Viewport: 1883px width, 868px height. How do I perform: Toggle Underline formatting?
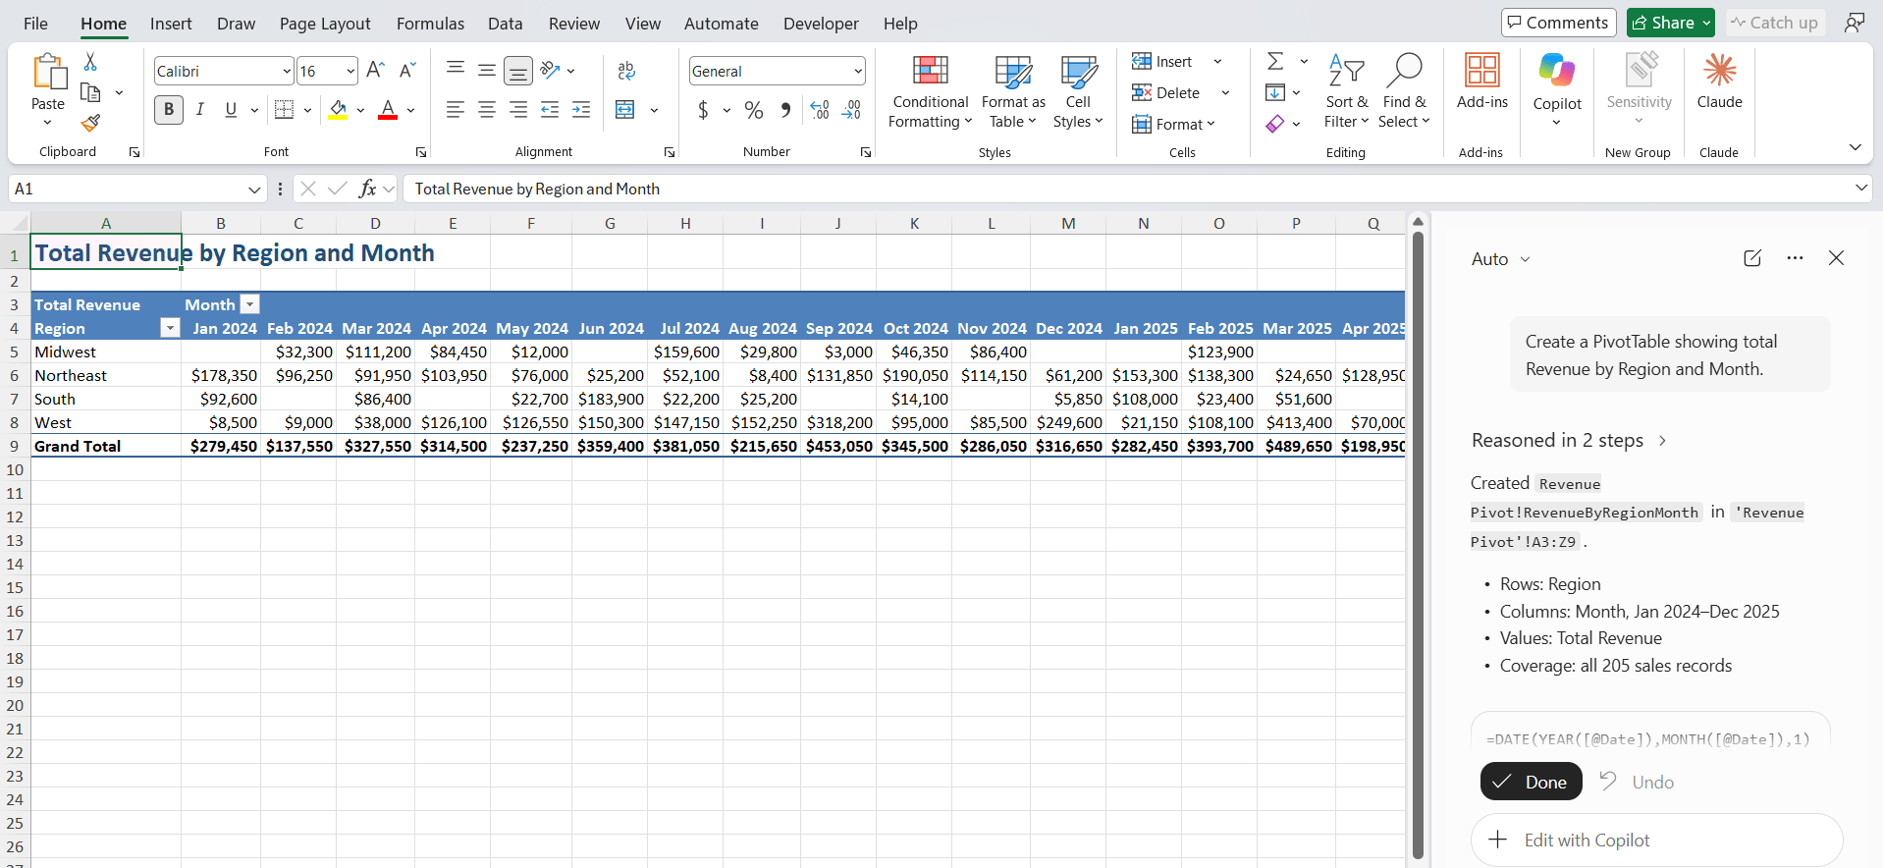pos(231,110)
